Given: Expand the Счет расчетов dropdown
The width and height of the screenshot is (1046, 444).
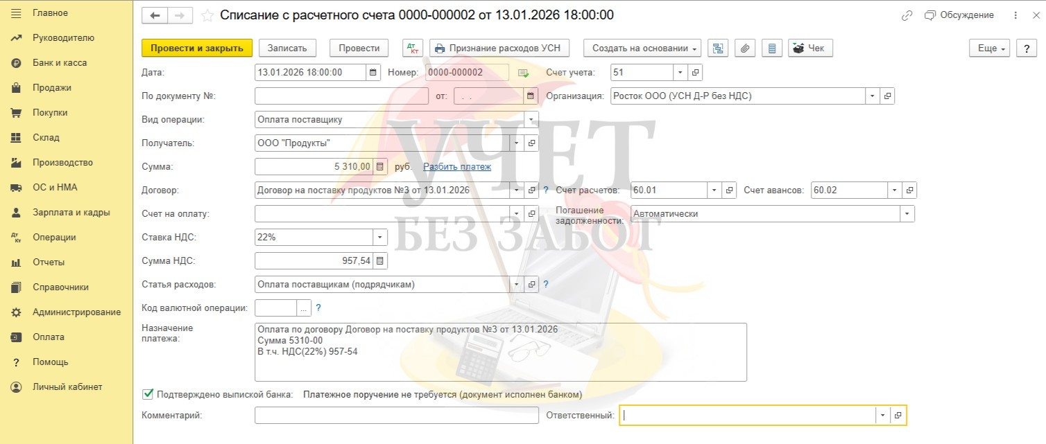Looking at the screenshot, I should pos(714,190).
